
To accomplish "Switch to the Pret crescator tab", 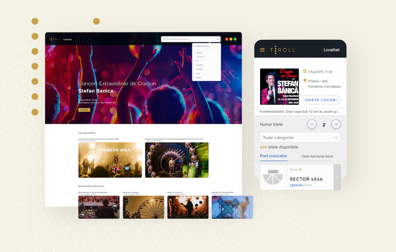I will click(274, 156).
